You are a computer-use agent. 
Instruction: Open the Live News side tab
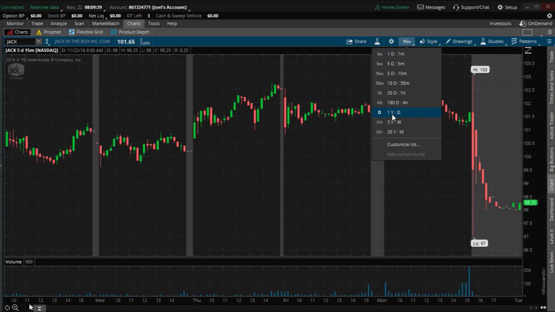[x=552, y=262]
